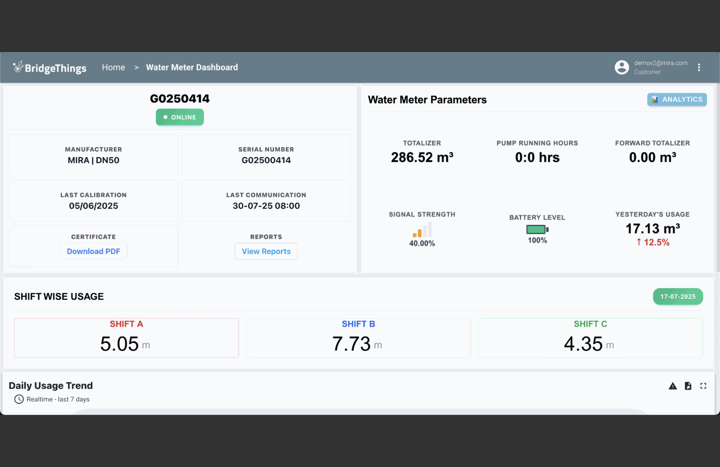Click the ONLINE status badge
The height and width of the screenshot is (467, 720).
[180, 117]
